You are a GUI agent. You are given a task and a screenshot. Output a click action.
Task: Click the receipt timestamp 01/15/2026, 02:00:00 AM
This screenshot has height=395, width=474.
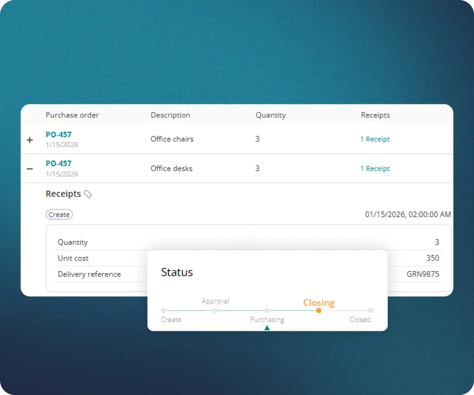tap(408, 214)
